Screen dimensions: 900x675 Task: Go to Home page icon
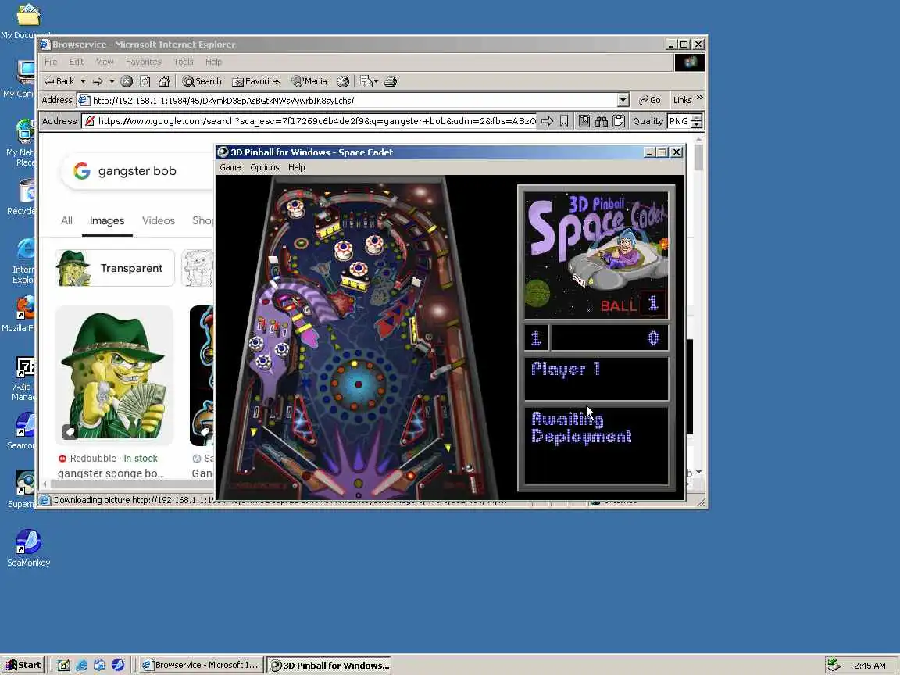click(x=164, y=81)
